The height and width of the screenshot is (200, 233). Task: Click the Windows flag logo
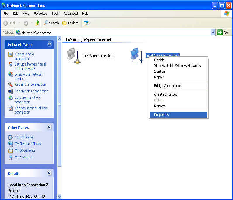pyautogui.click(x=227, y=14)
